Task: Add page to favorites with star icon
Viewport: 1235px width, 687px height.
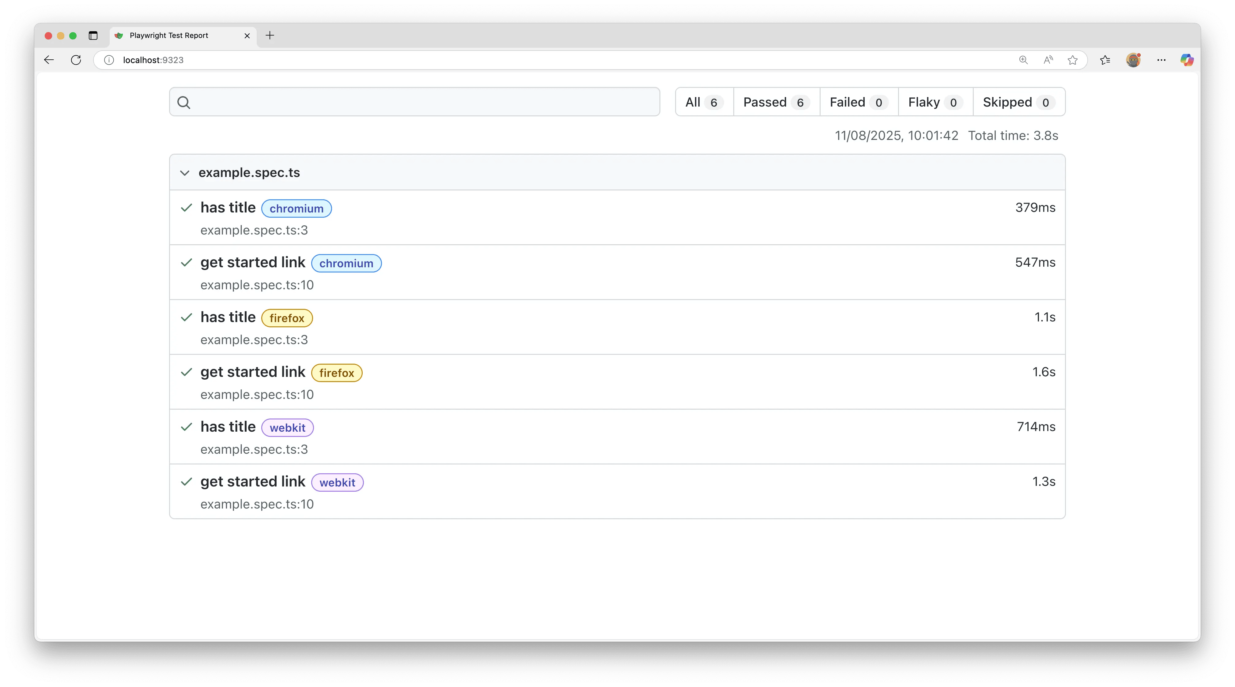Action: [1072, 60]
